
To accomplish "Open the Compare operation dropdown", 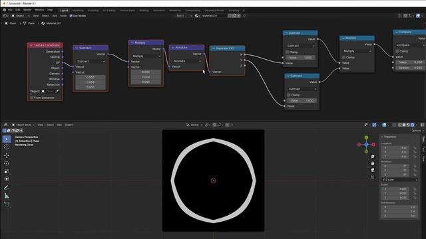I will (x=410, y=45).
